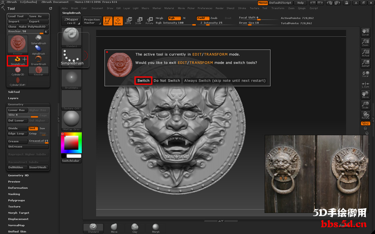Select the Cylinder3D tool thumbnail
Viewport: 375px width, 234px height.
point(18,71)
